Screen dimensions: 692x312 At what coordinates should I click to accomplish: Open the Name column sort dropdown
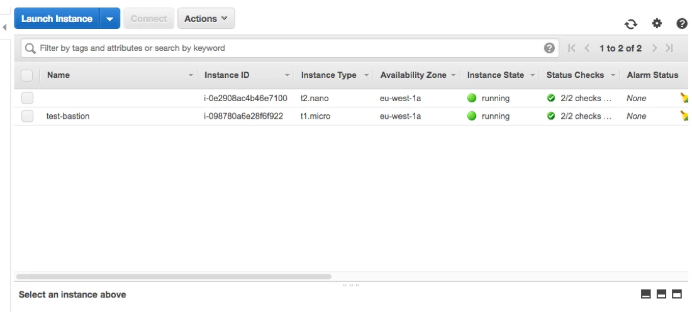point(191,75)
